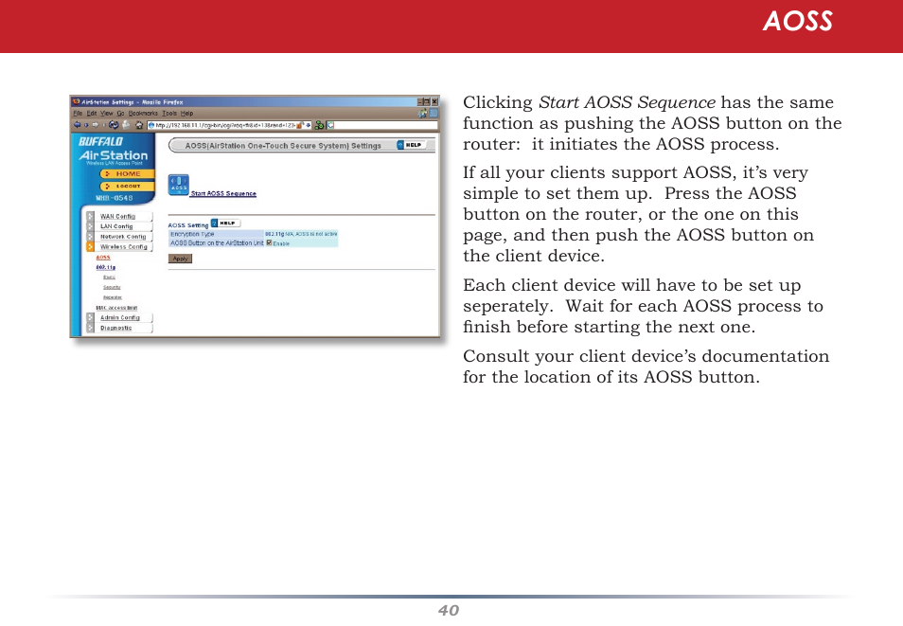The width and height of the screenshot is (903, 626).
Task: Open the Go menu
Action: pos(120,114)
